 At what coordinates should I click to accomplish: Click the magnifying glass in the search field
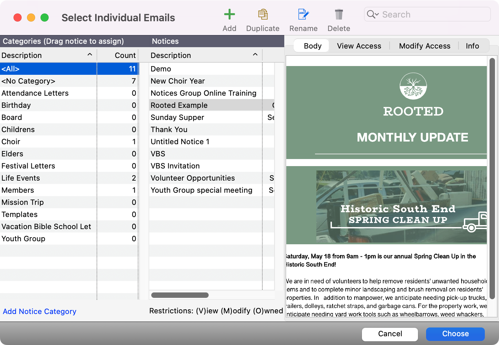click(x=372, y=14)
